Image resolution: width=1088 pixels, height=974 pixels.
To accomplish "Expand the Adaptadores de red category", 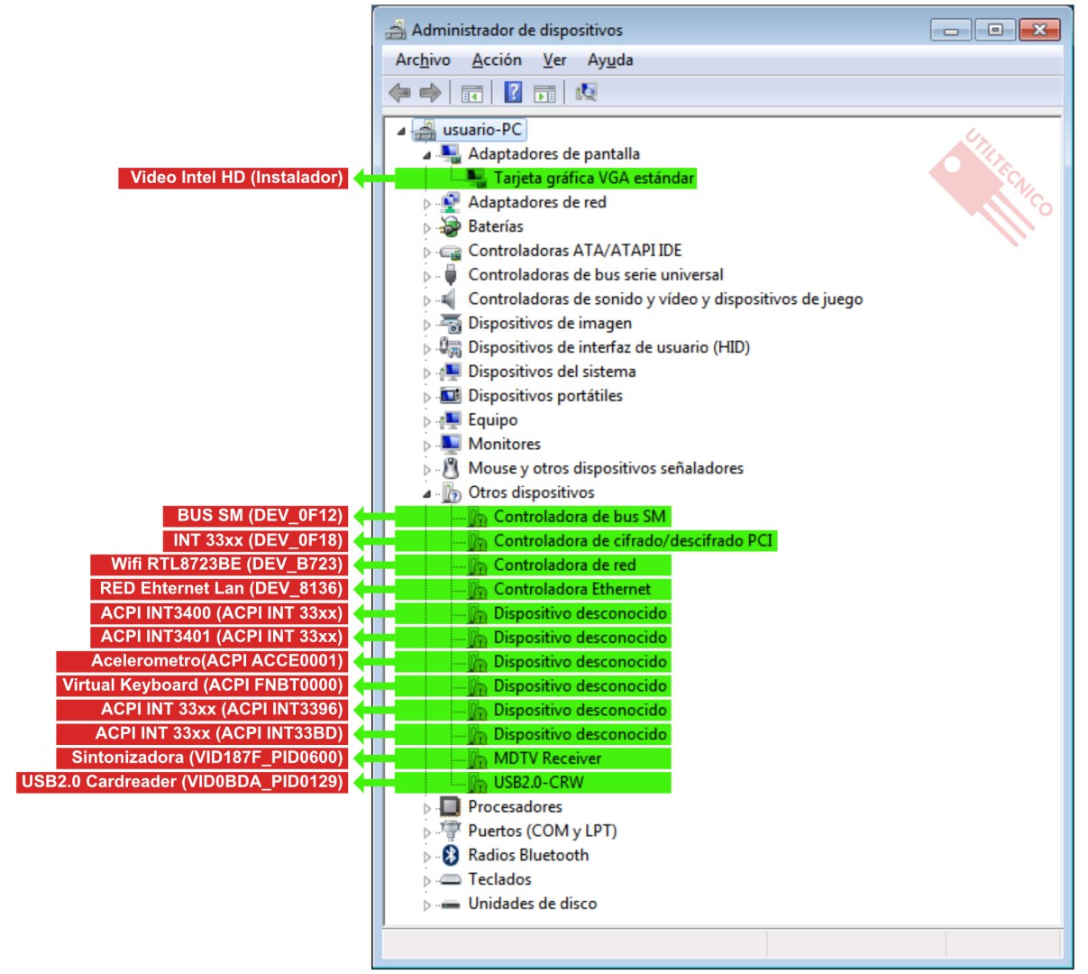I will pyautogui.click(x=426, y=204).
